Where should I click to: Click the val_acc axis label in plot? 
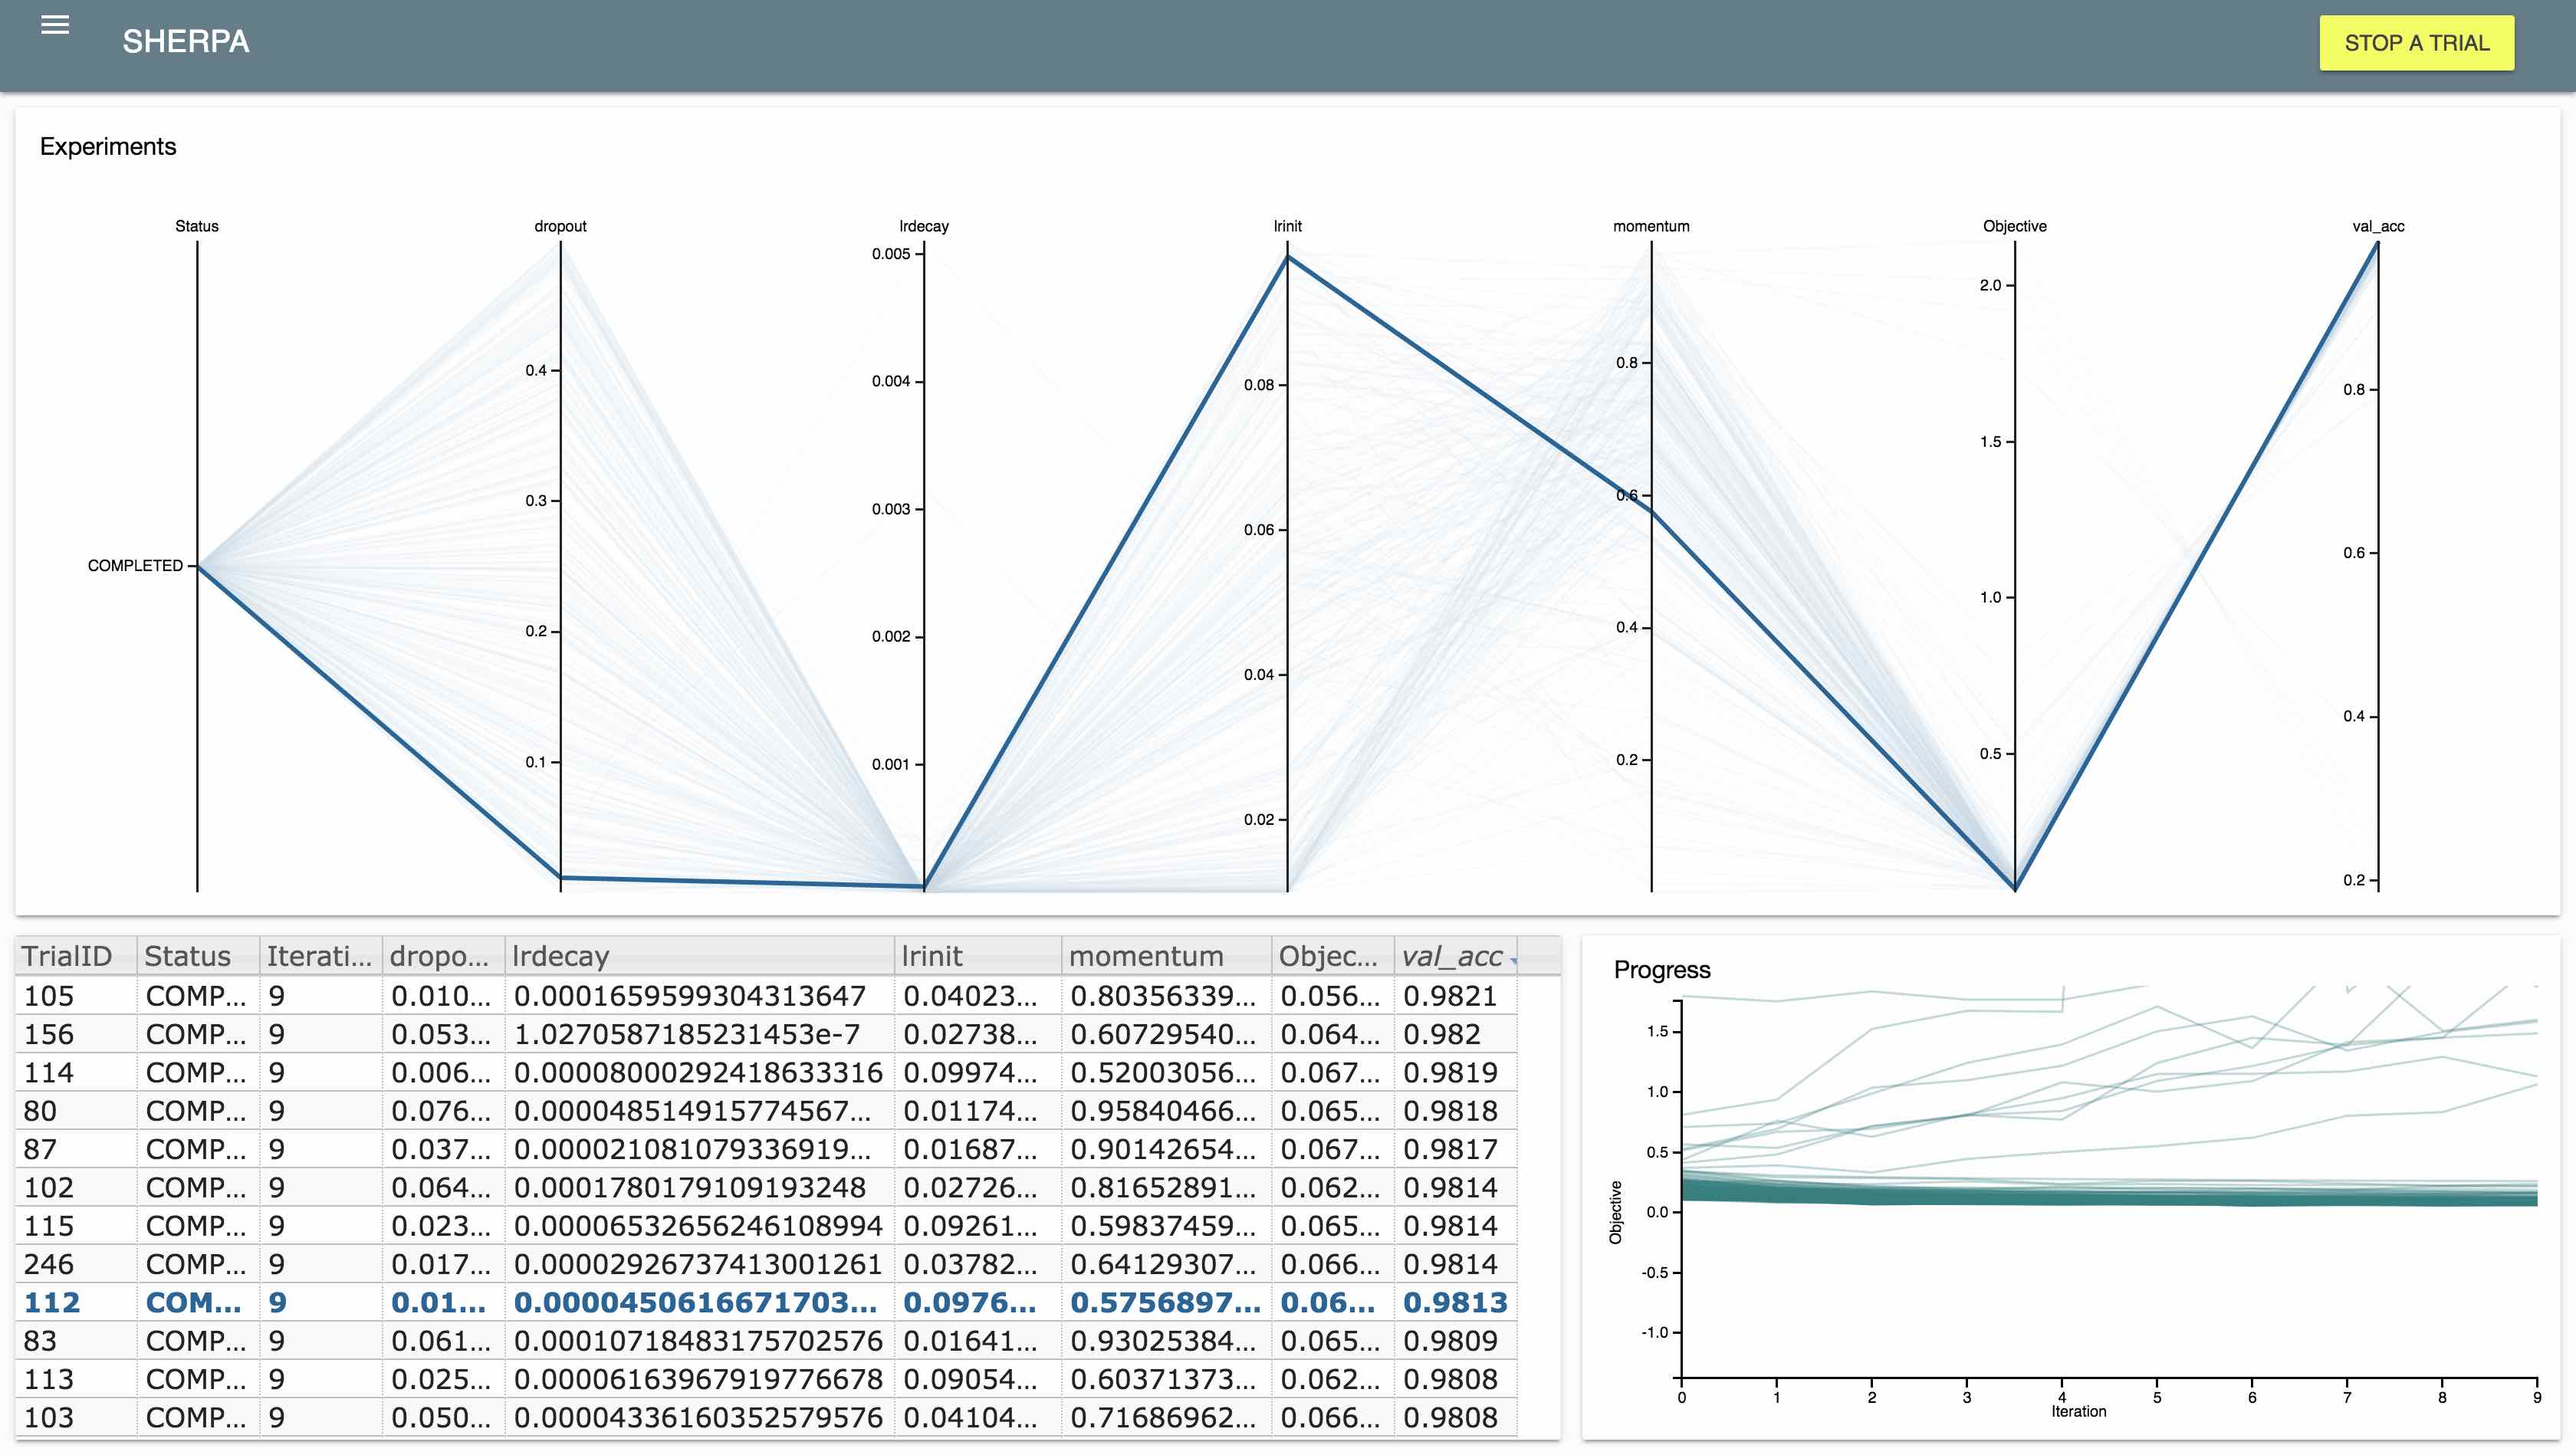click(x=2378, y=226)
